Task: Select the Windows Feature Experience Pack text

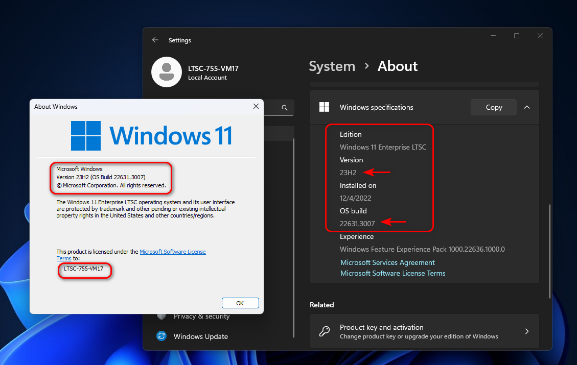Action: (x=422, y=249)
